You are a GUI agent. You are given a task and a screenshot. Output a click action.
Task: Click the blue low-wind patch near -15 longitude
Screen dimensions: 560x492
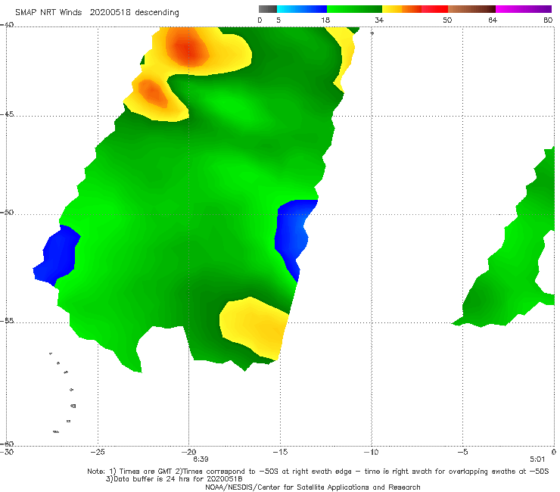pos(294,236)
